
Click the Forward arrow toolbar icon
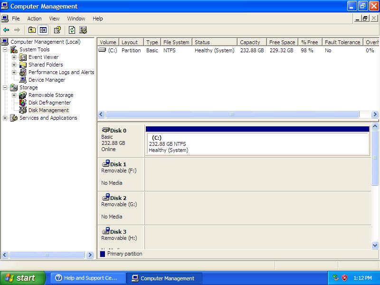coord(17,30)
